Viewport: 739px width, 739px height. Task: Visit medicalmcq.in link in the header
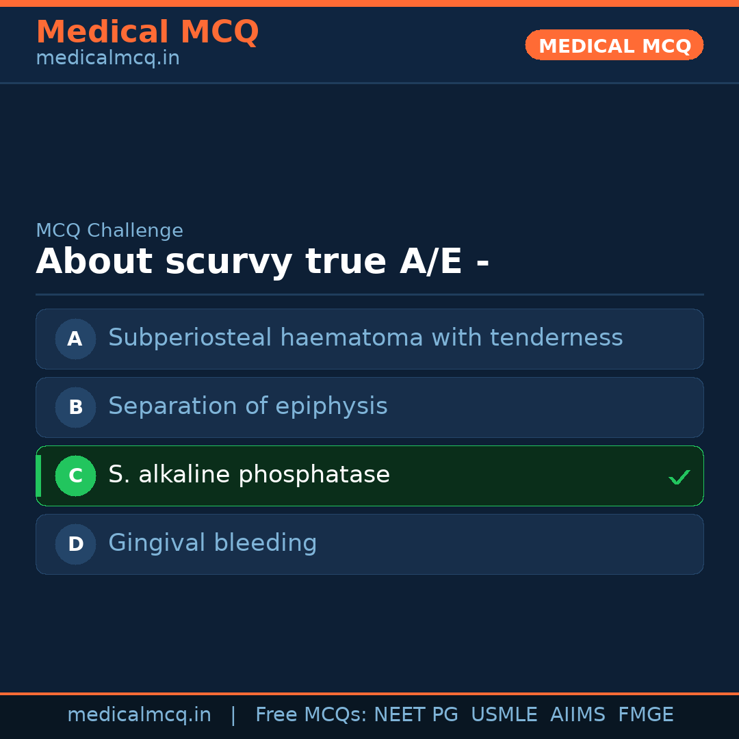tap(107, 58)
